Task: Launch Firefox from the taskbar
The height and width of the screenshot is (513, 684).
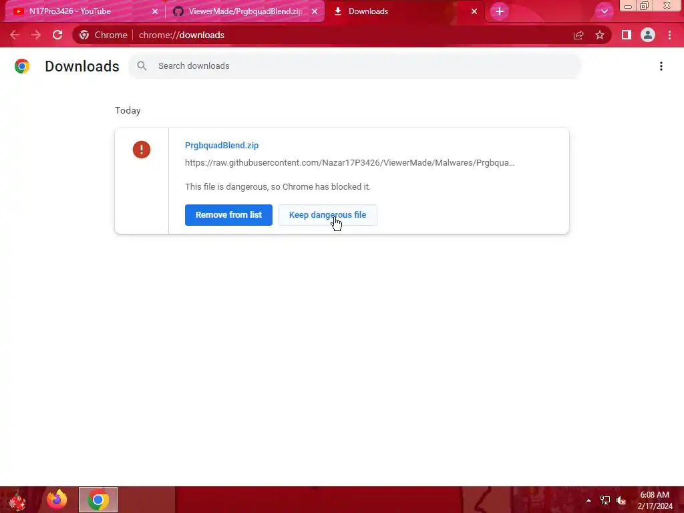Action: (x=57, y=500)
